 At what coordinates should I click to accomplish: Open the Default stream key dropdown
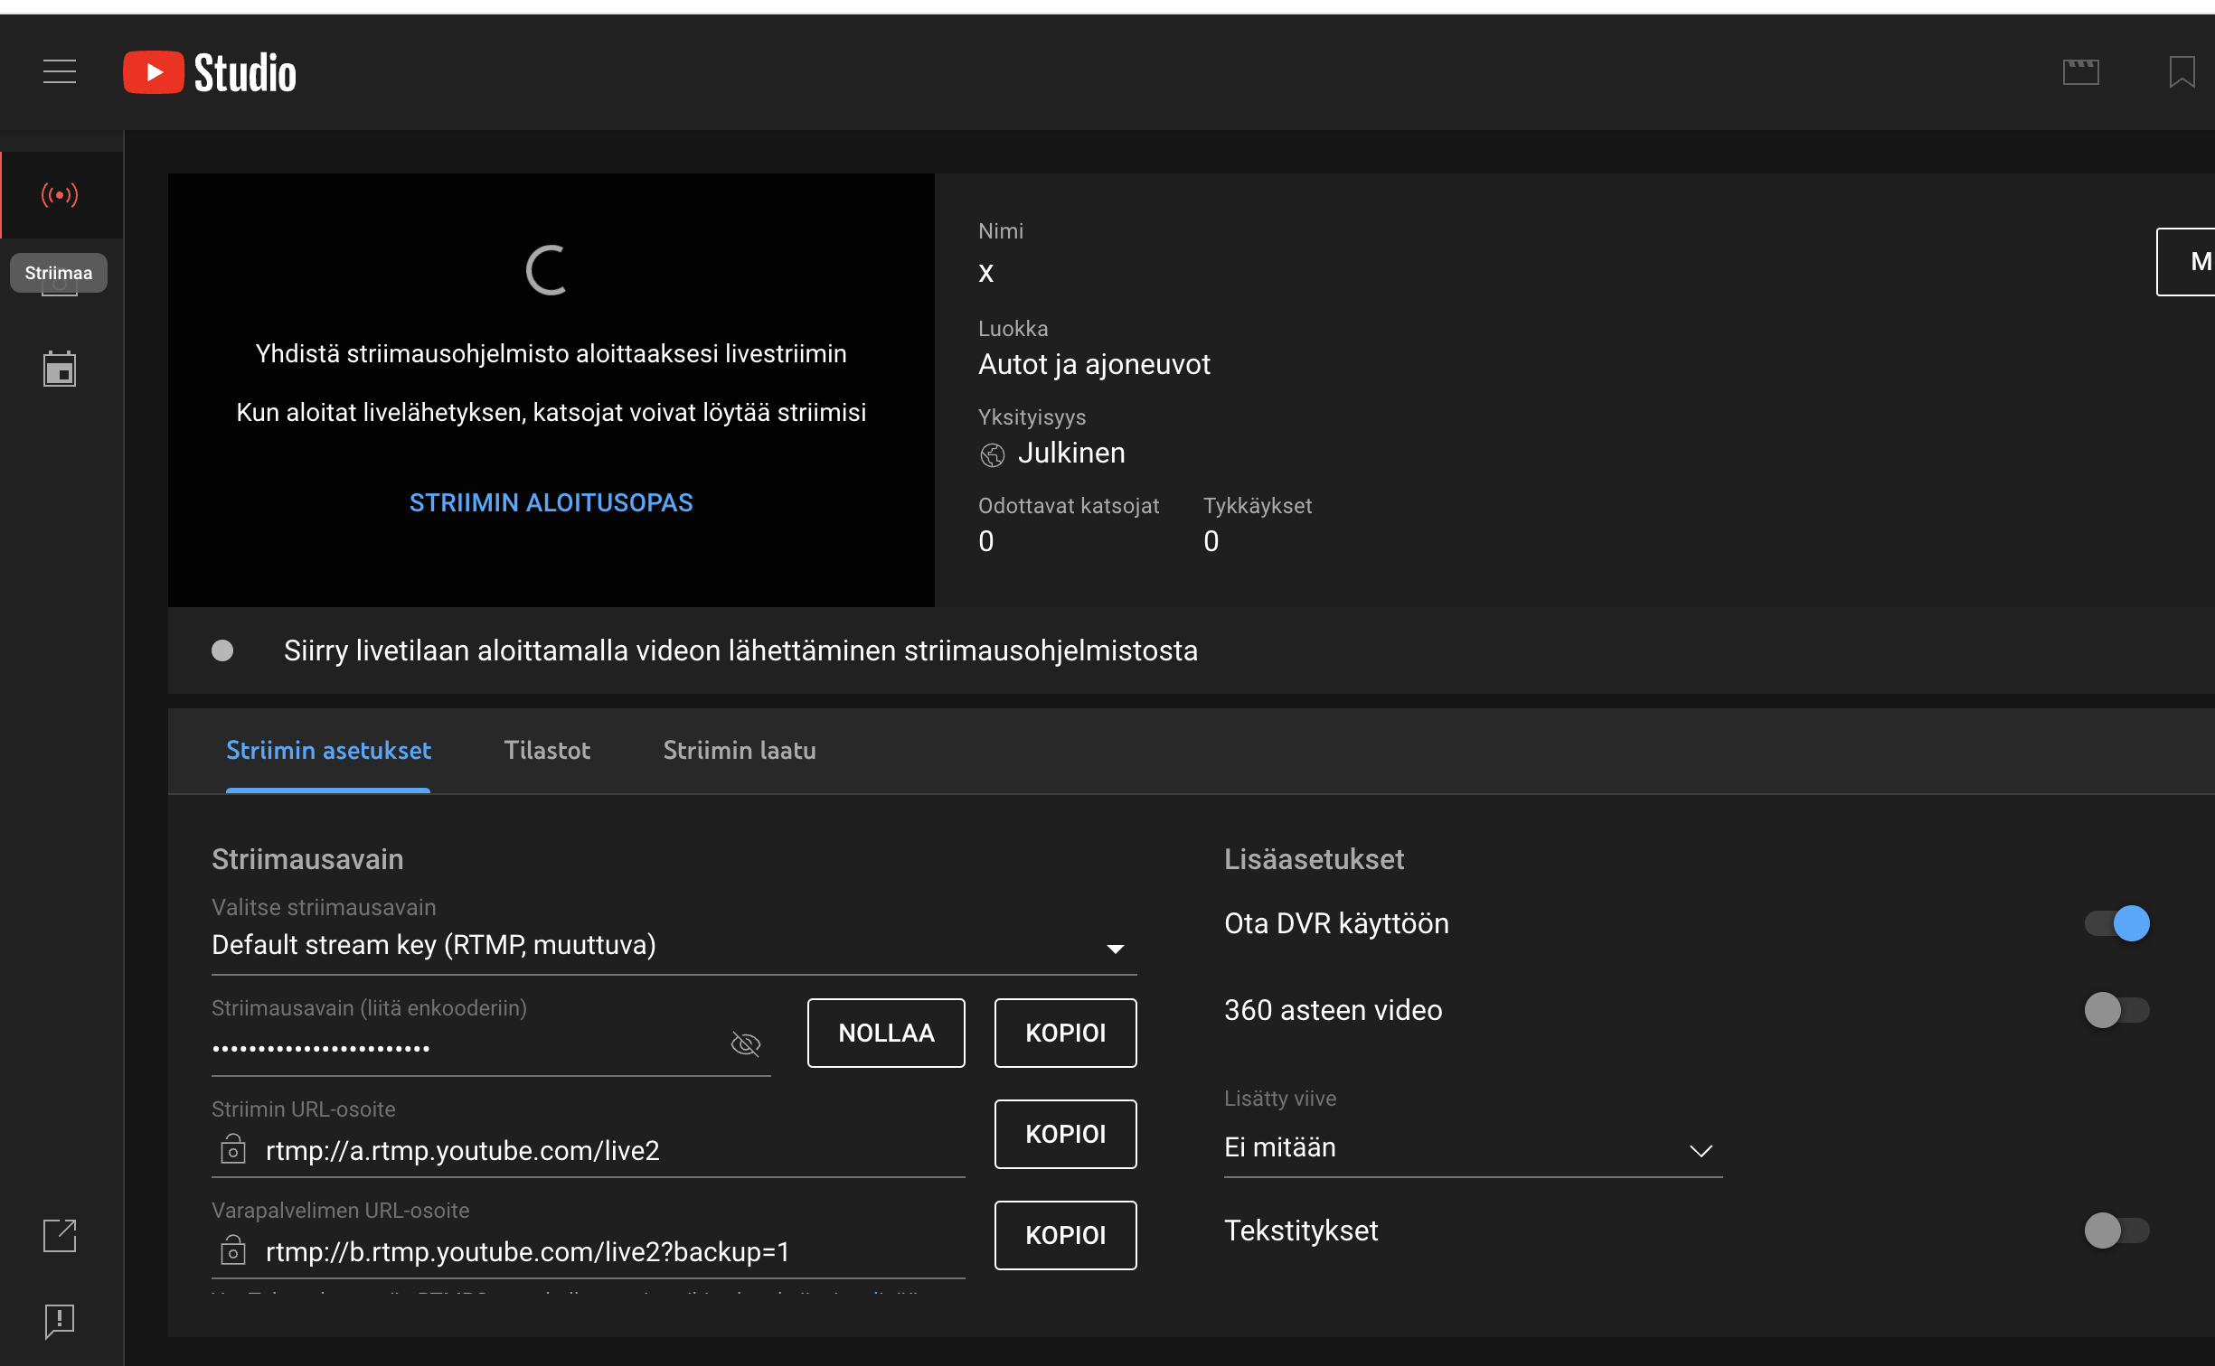pos(673,946)
